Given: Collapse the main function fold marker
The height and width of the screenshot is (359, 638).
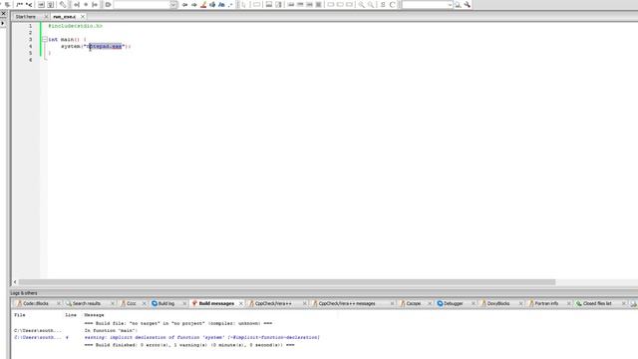Looking at the screenshot, I should click(45, 40).
